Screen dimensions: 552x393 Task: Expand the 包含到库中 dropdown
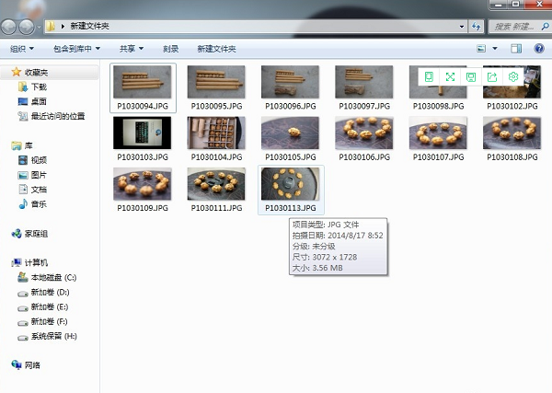coord(77,48)
